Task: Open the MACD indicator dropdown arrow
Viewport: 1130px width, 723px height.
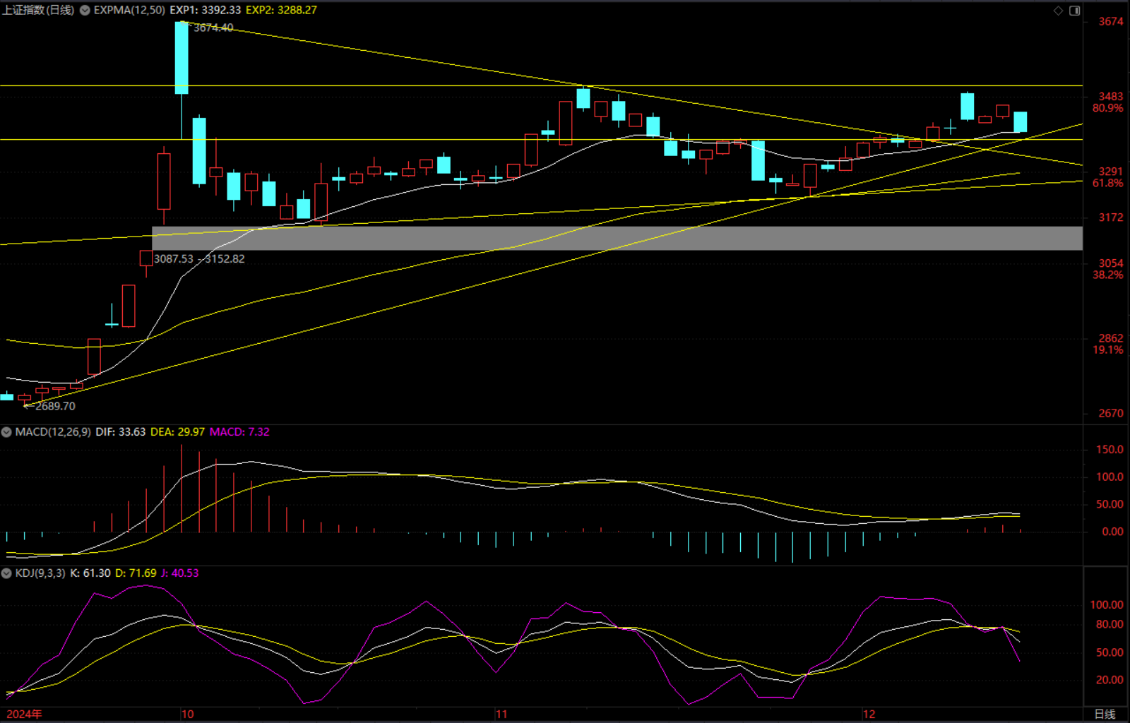Action: pyautogui.click(x=6, y=432)
